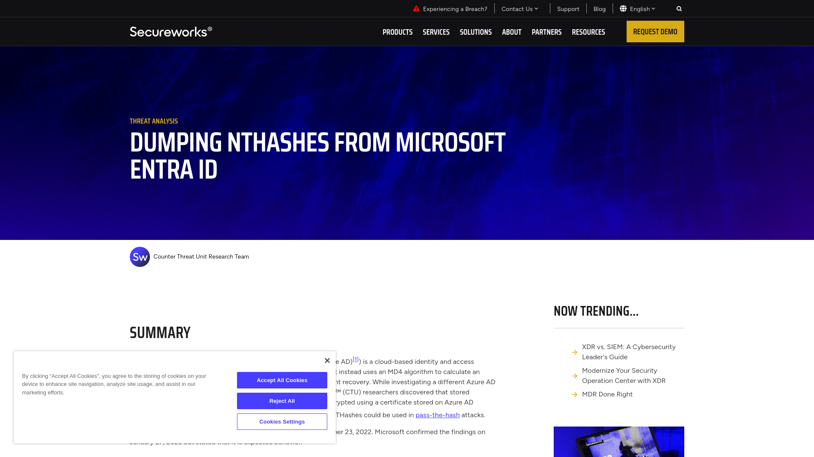Click the MDR Done Right arrow icon

pos(575,394)
